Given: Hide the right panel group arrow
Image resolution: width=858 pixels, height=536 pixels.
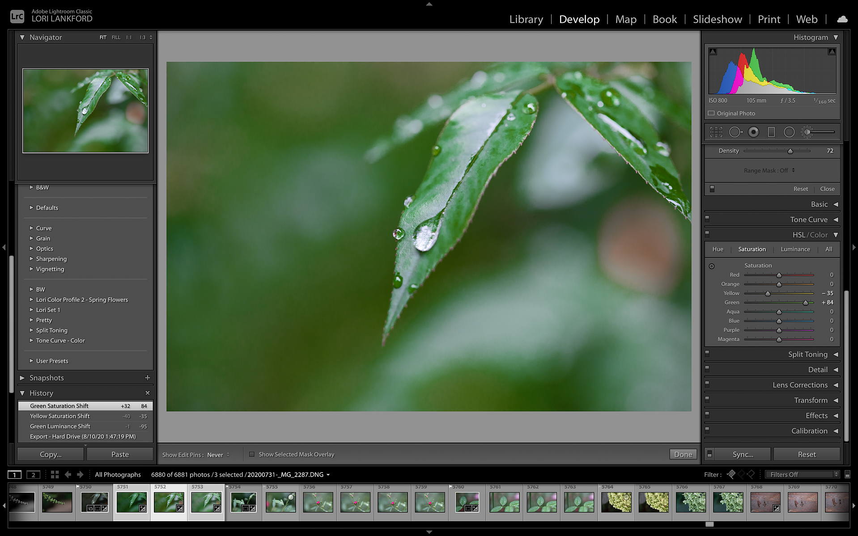Looking at the screenshot, I should [x=854, y=247].
